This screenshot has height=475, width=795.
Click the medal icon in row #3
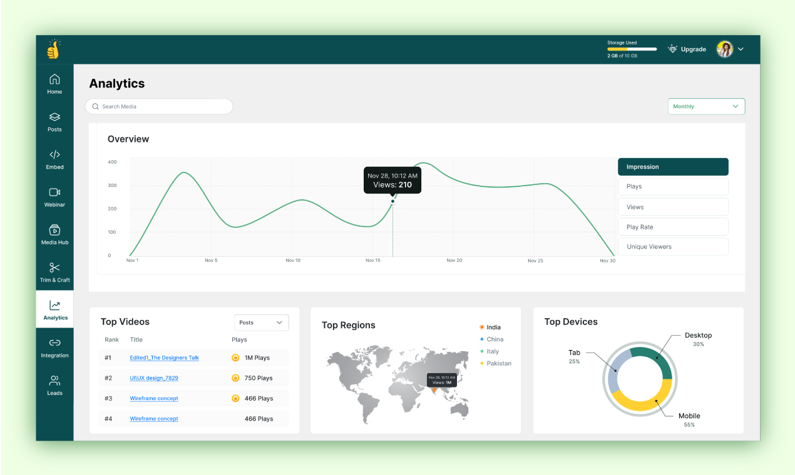235,398
